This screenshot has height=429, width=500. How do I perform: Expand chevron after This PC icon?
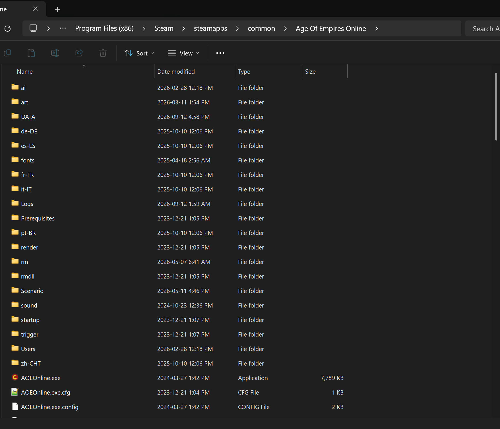(48, 28)
